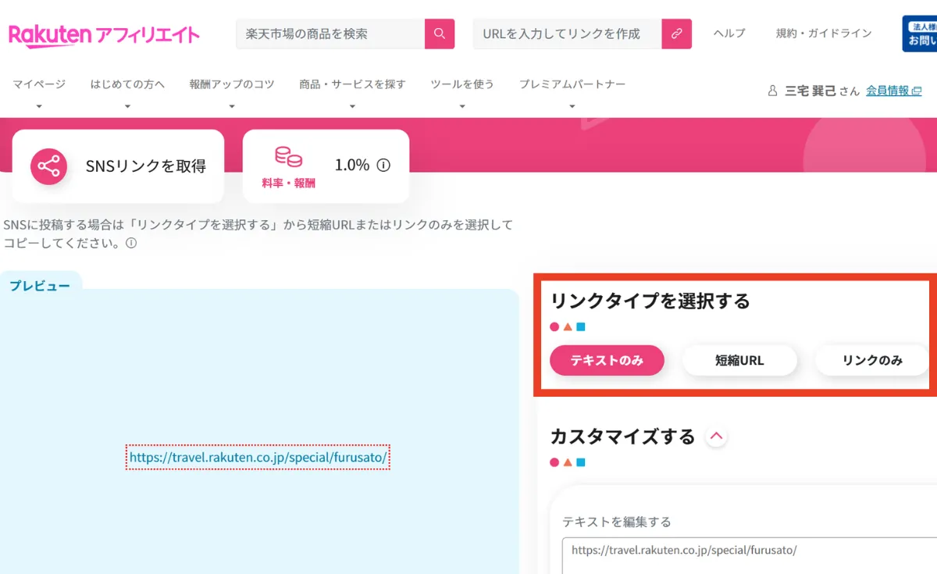
Task: Expand the 商品・サービスを探す menu arrow
Action: click(x=352, y=106)
